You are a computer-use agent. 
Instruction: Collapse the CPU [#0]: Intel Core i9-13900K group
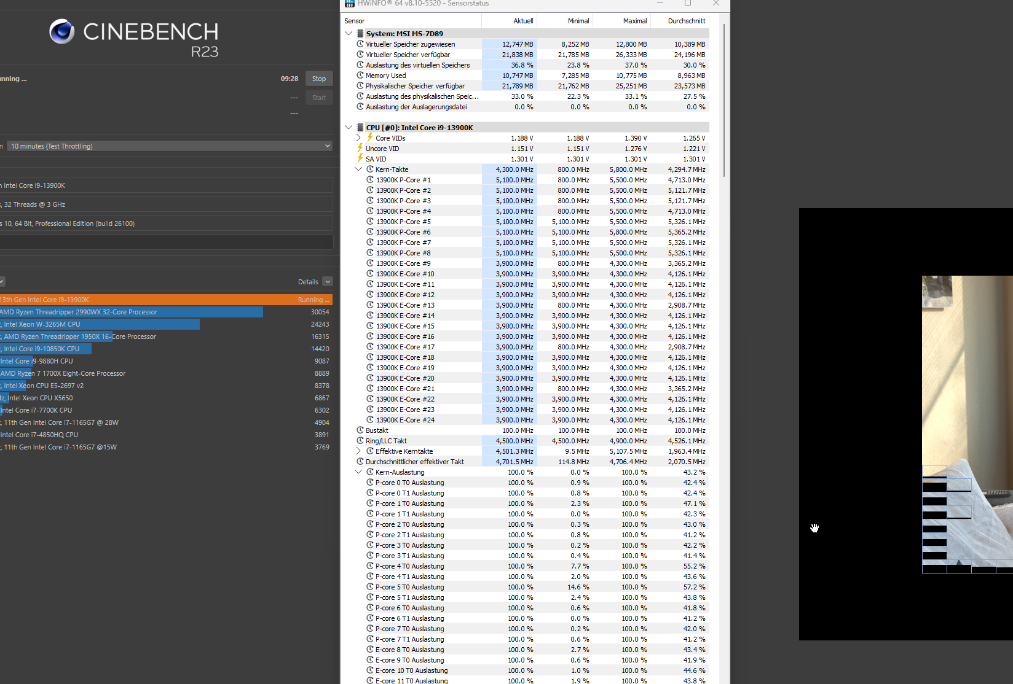tap(349, 128)
